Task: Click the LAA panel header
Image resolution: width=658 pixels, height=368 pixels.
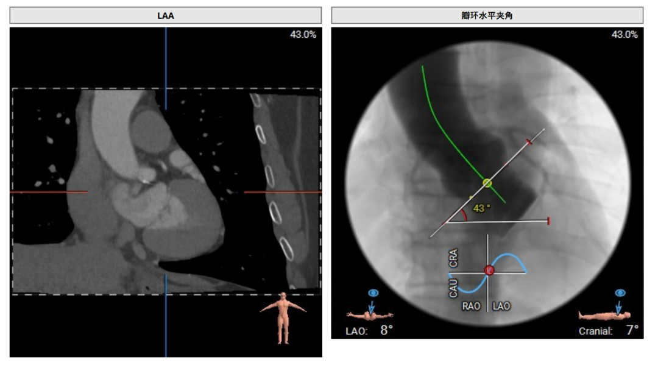Action: [165, 15]
